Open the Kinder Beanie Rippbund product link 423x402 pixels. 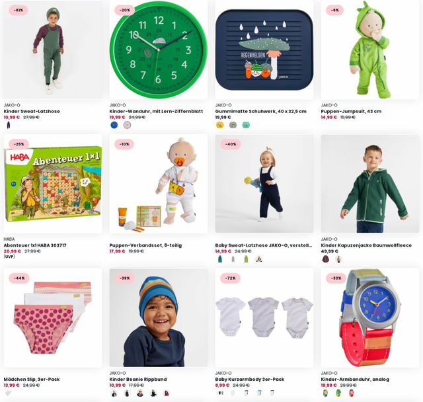tap(138, 379)
